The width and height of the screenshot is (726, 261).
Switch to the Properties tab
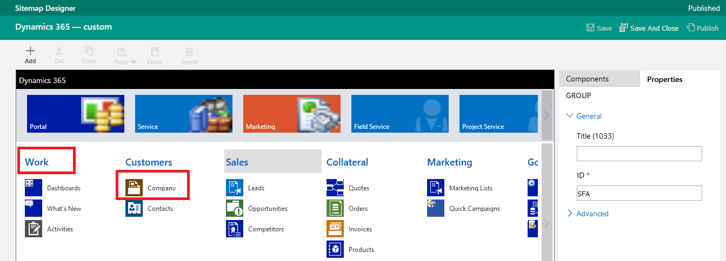(665, 79)
